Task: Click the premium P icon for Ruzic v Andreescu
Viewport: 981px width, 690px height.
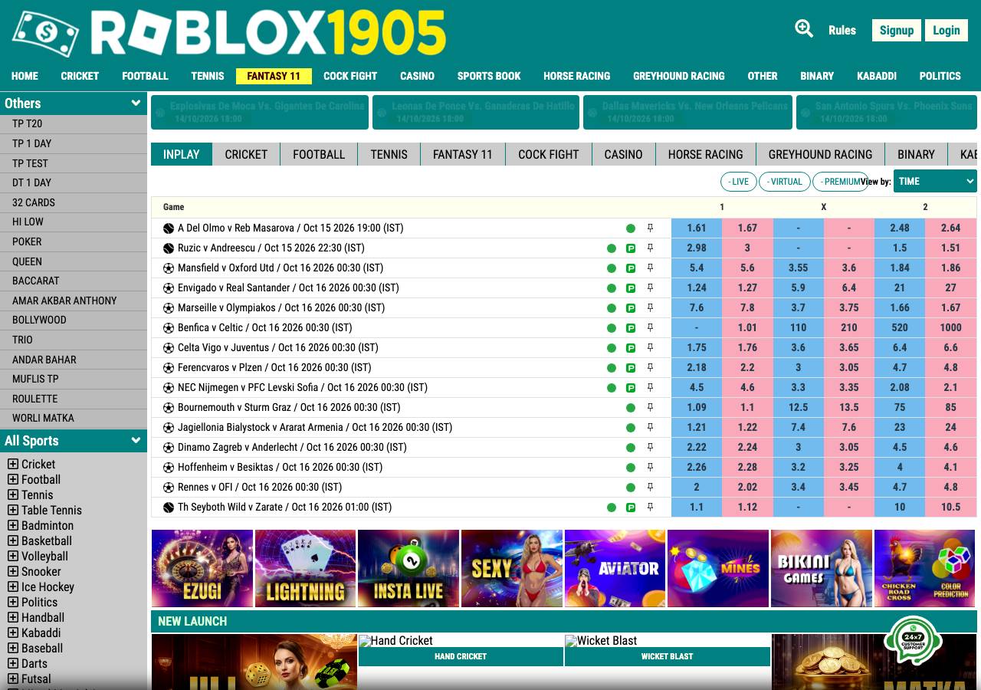Action: pyautogui.click(x=631, y=248)
